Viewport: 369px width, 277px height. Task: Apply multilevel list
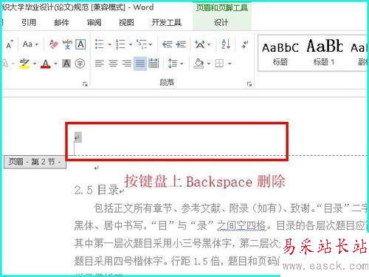click(142, 44)
